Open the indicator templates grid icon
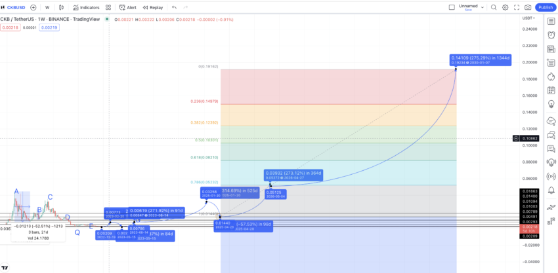 [x=108, y=7]
